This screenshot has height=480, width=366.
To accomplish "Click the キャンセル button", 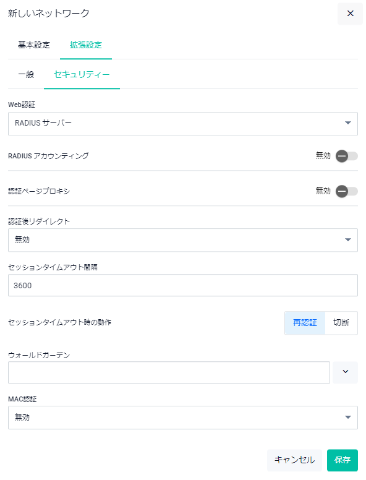I will pyautogui.click(x=294, y=460).
